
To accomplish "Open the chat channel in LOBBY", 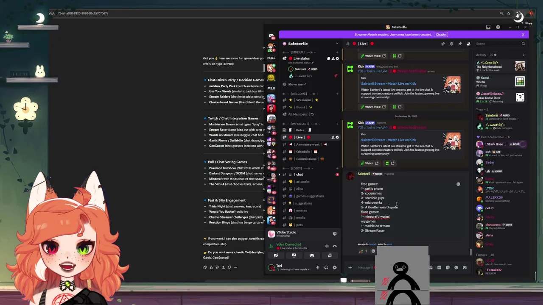I will pyautogui.click(x=310, y=175).
